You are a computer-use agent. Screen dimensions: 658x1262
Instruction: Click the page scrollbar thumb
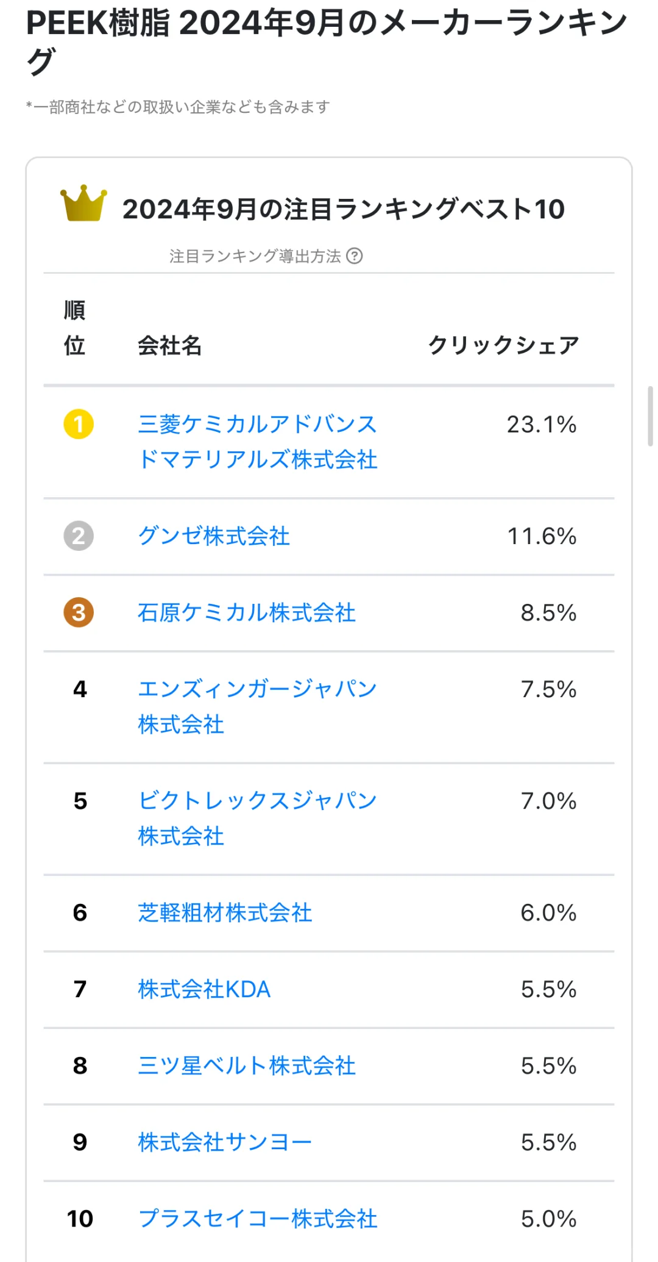(650, 416)
